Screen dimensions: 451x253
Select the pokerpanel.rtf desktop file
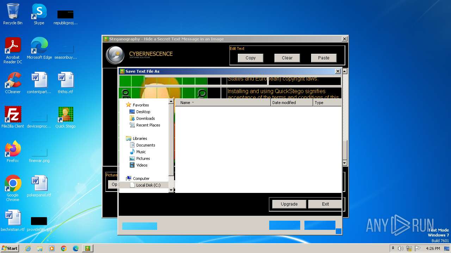point(39,186)
